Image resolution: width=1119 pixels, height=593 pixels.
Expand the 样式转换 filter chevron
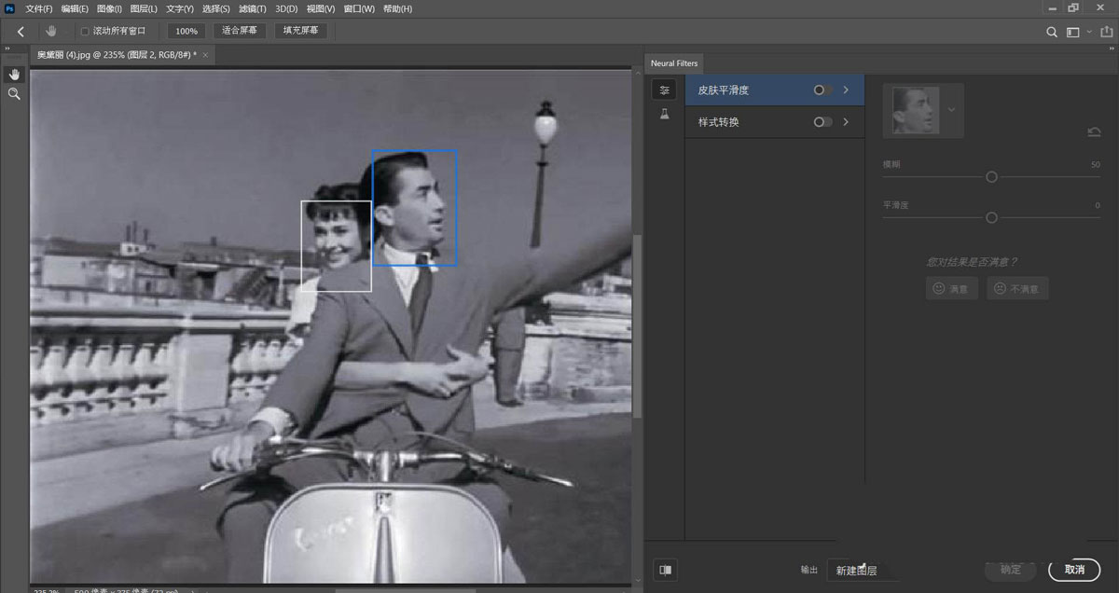tap(846, 122)
